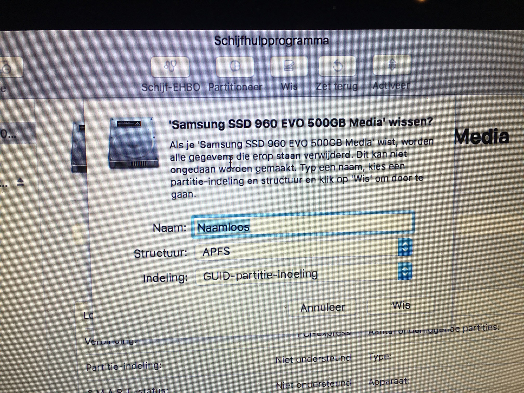
Task: Click the Wis erase icon in toolbar
Action: (x=289, y=66)
